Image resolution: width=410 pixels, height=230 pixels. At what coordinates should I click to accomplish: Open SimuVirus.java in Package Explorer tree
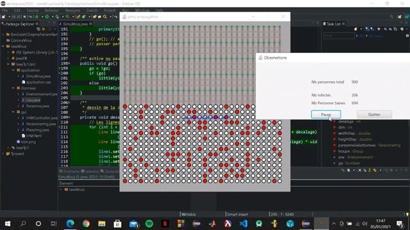click(38, 76)
